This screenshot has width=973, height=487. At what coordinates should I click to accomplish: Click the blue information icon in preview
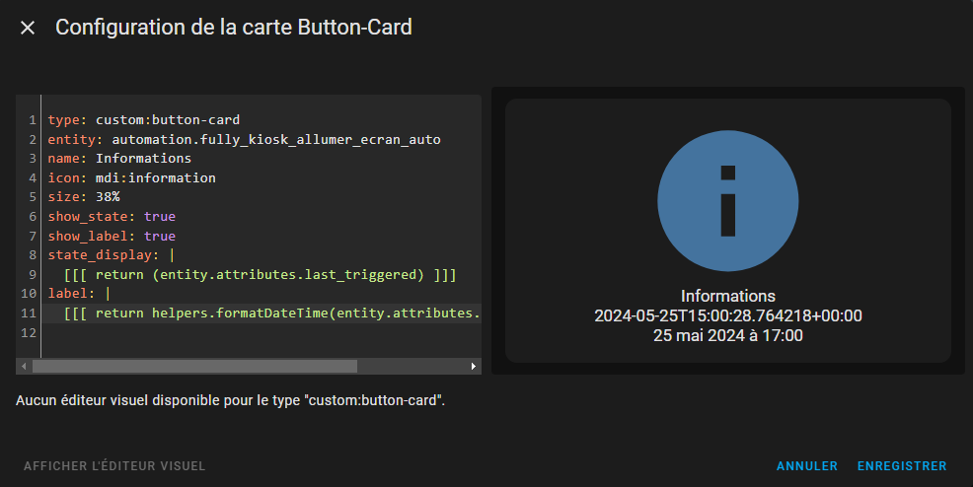tap(727, 201)
